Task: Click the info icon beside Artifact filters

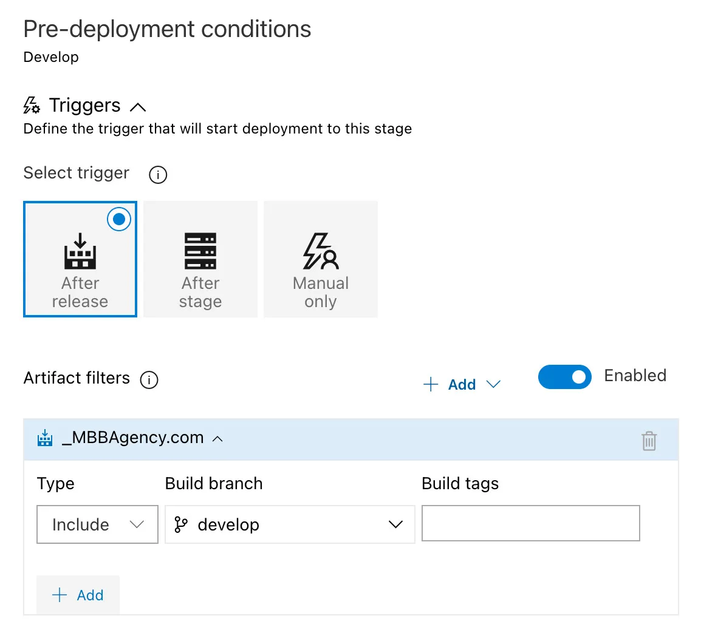Action: click(x=149, y=380)
